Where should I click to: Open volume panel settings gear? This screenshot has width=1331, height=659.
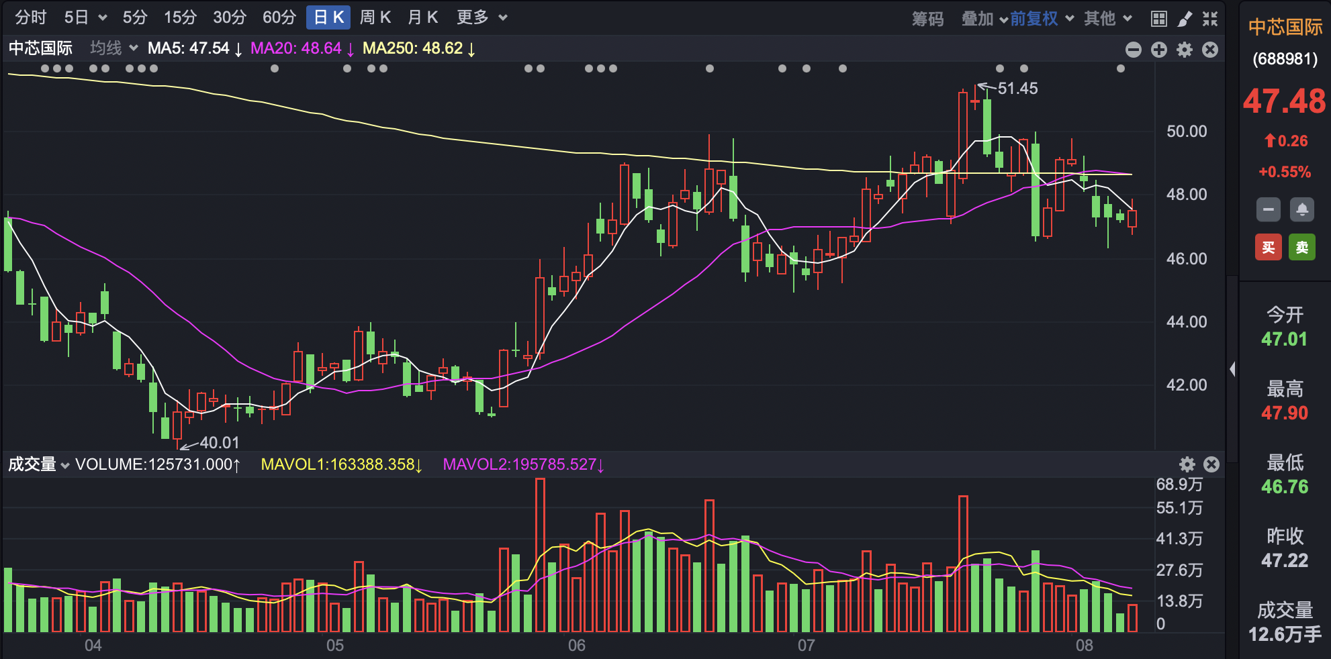(x=1187, y=464)
